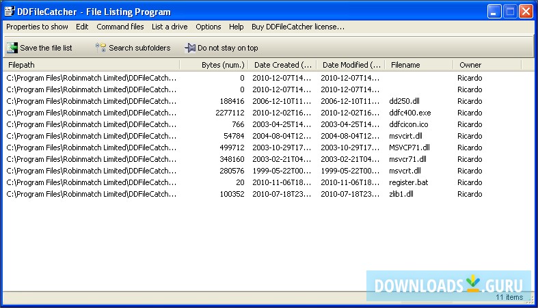Close the DDFileCatcher window
Image resolution: width=538 pixels, height=308 pixels.
(x=526, y=12)
